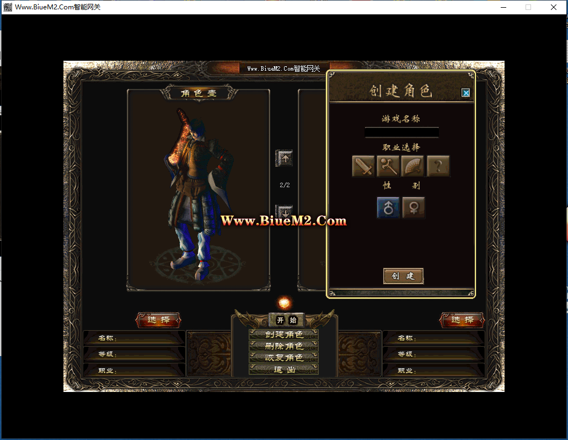Click the 职业 row below the 创建角色 dialog
568x440 pixels.
tap(433, 370)
